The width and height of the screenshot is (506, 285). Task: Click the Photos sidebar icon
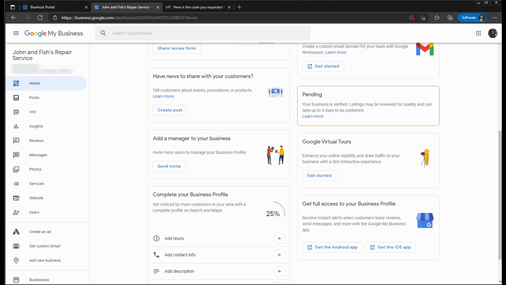[16, 169]
